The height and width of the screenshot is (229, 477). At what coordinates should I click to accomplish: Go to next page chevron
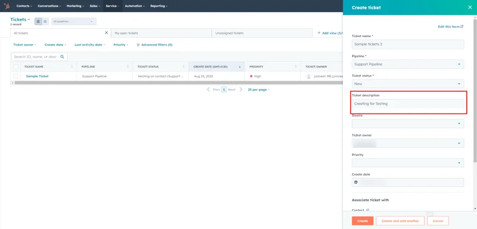241,90
